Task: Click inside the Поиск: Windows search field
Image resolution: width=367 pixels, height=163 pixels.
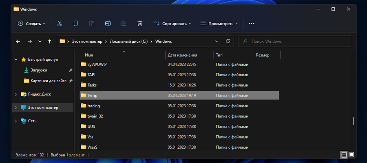Action: click(295, 42)
